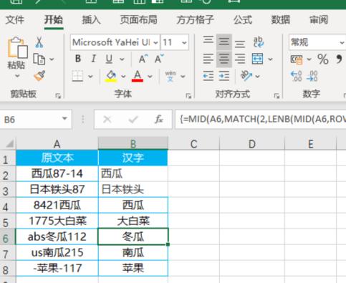
Task: Click the accounting number format icon
Action: click(x=297, y=59)
